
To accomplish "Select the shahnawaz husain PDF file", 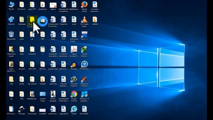I will pos(74,37).
